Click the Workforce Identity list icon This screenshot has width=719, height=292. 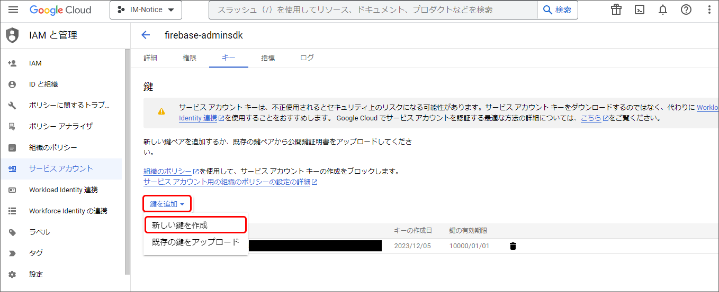pyautogui.click(x=12, y=211)
